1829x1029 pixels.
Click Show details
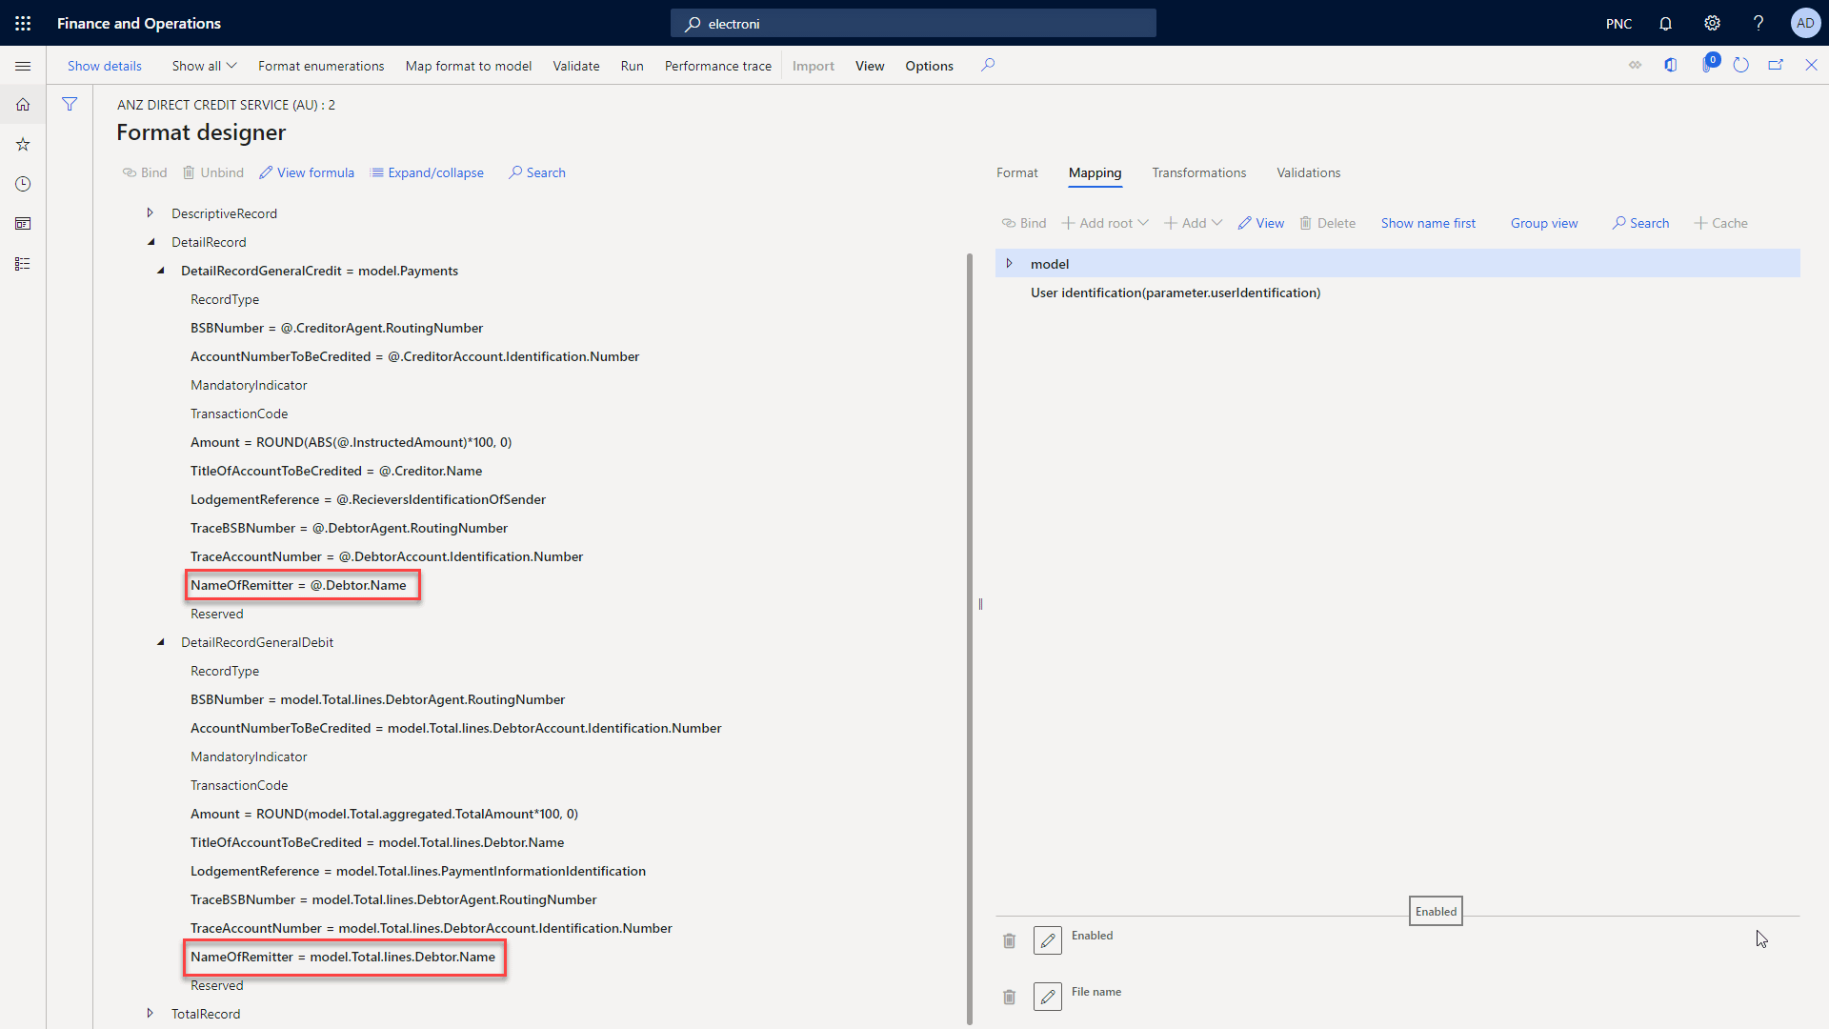105,66
